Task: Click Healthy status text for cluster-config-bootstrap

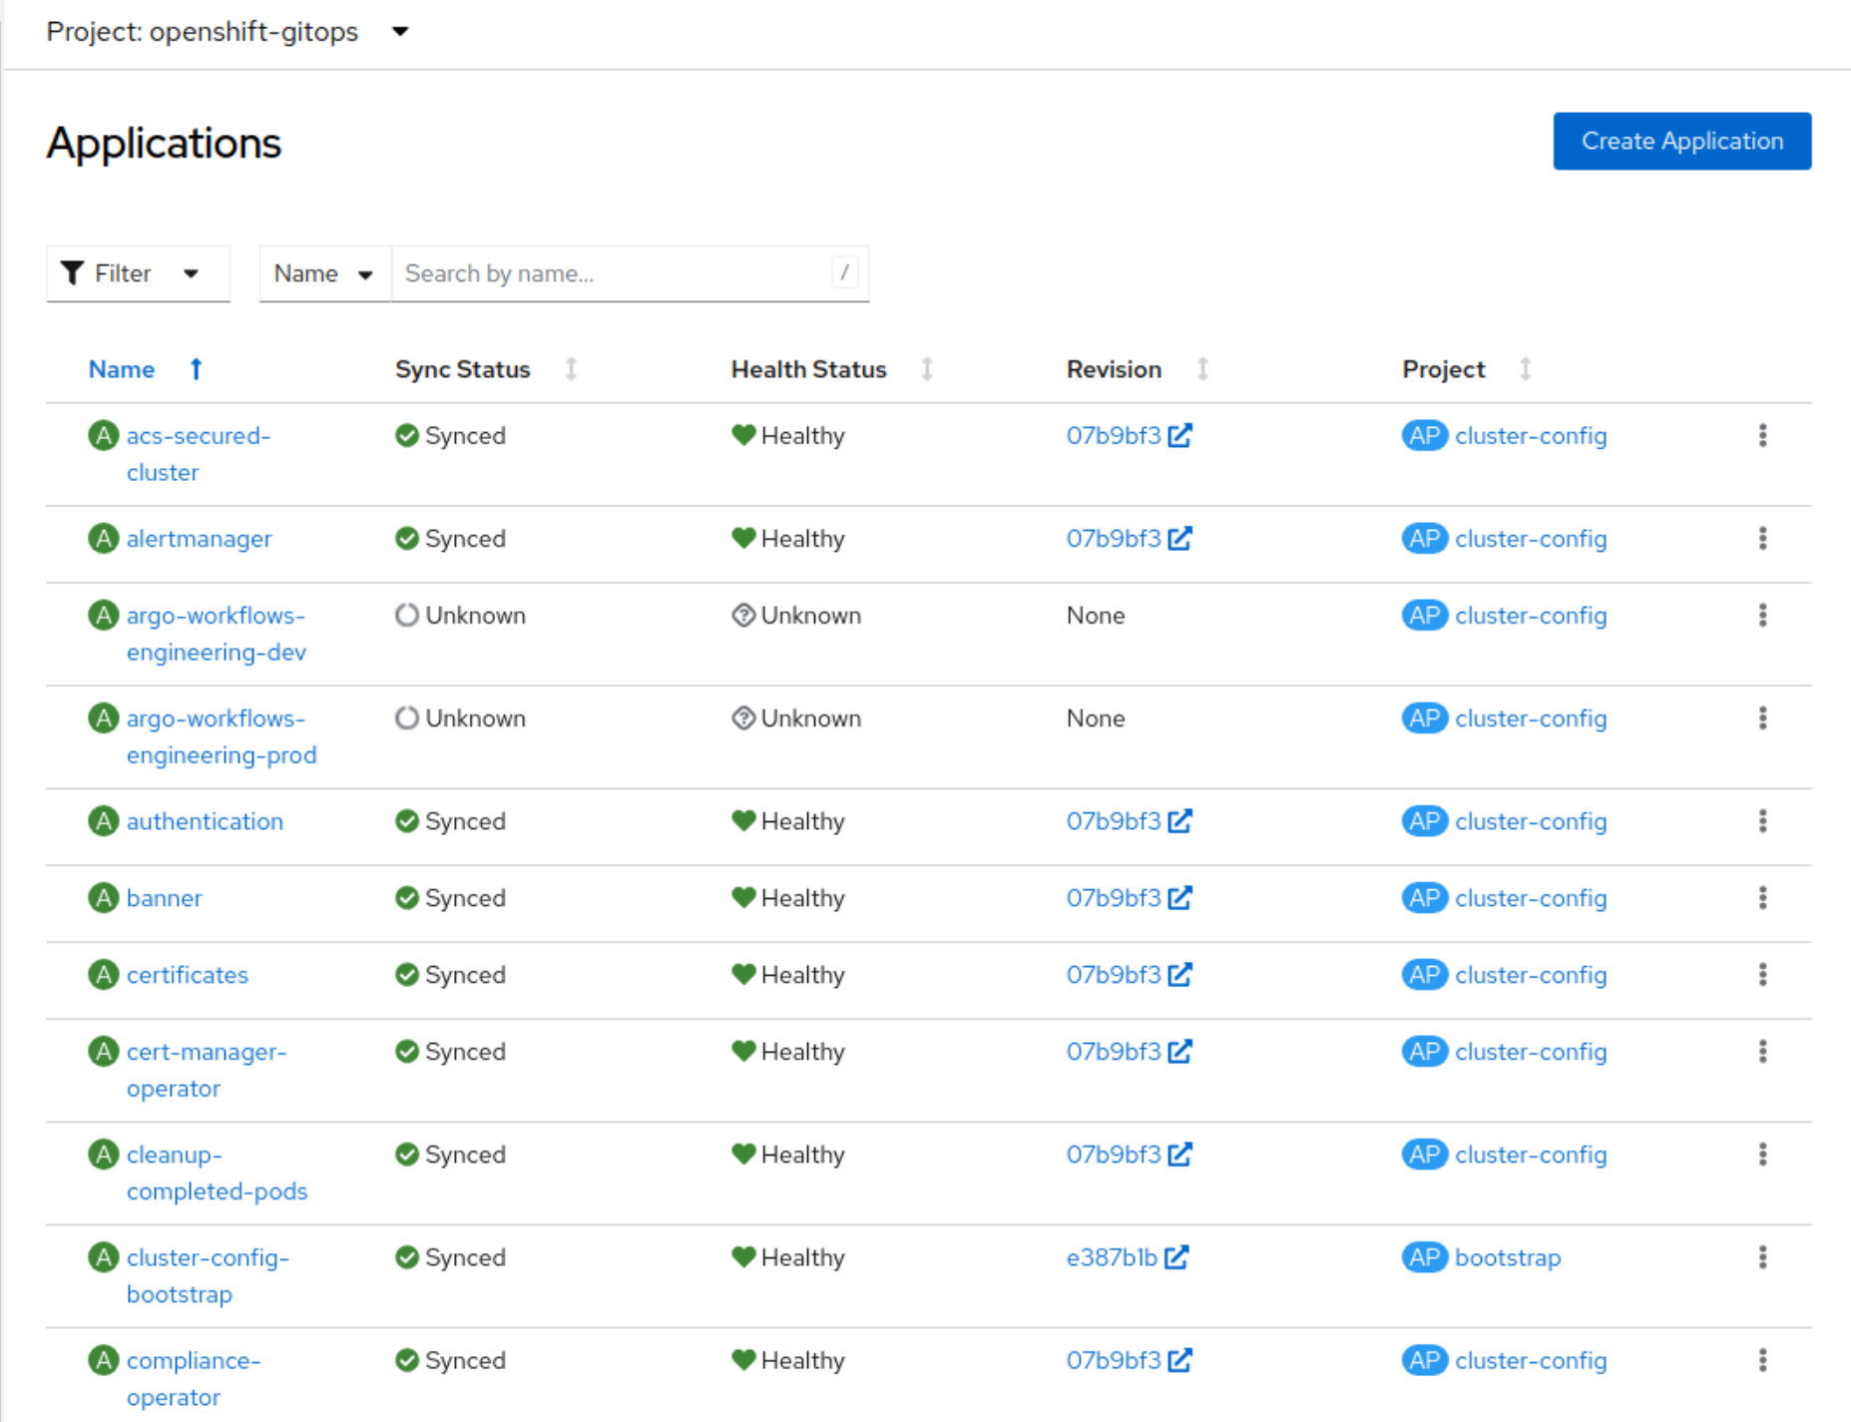Action: click(x=802, y=1257)
